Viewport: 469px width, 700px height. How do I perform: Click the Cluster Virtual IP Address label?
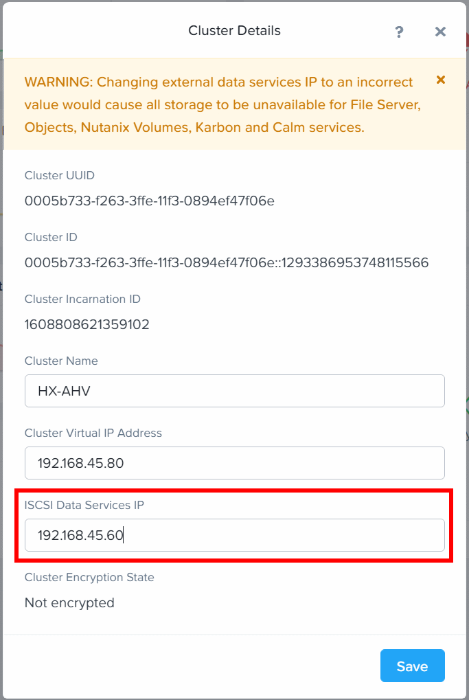93,433
